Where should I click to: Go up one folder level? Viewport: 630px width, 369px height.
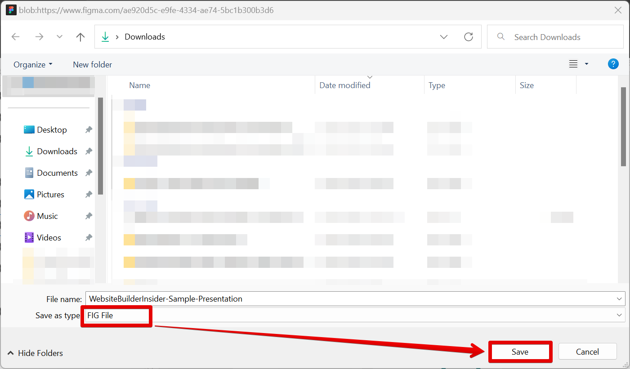(x=80, y=37)
